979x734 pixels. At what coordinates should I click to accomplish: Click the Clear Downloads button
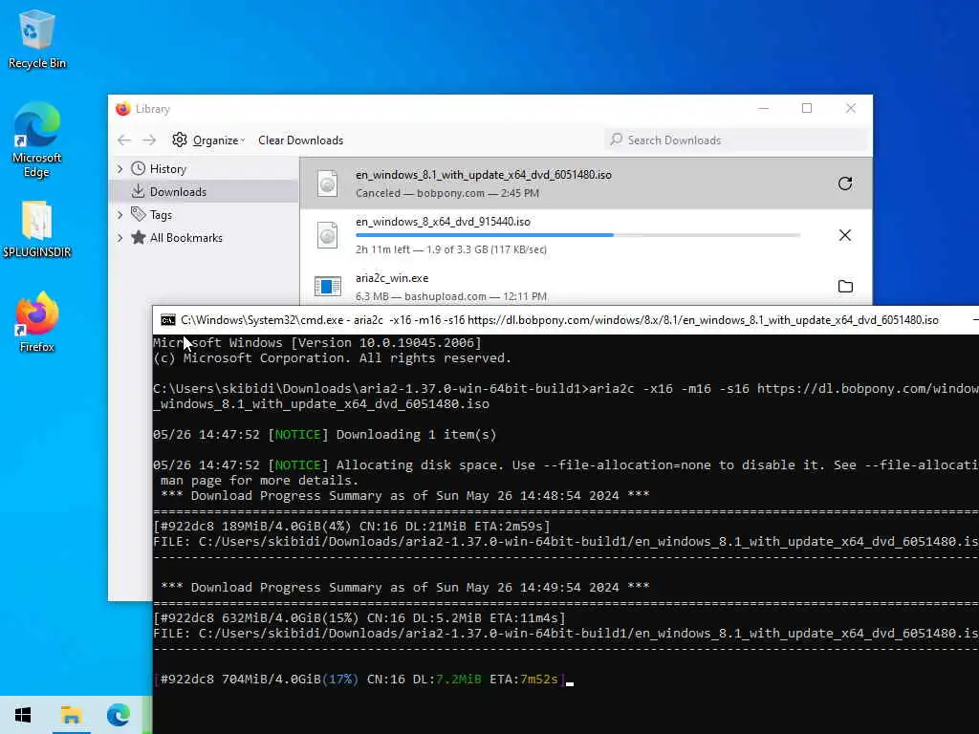click(x=301, y=140)
